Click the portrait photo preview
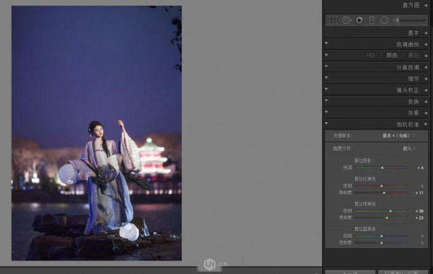 click(x=96, y=133)
